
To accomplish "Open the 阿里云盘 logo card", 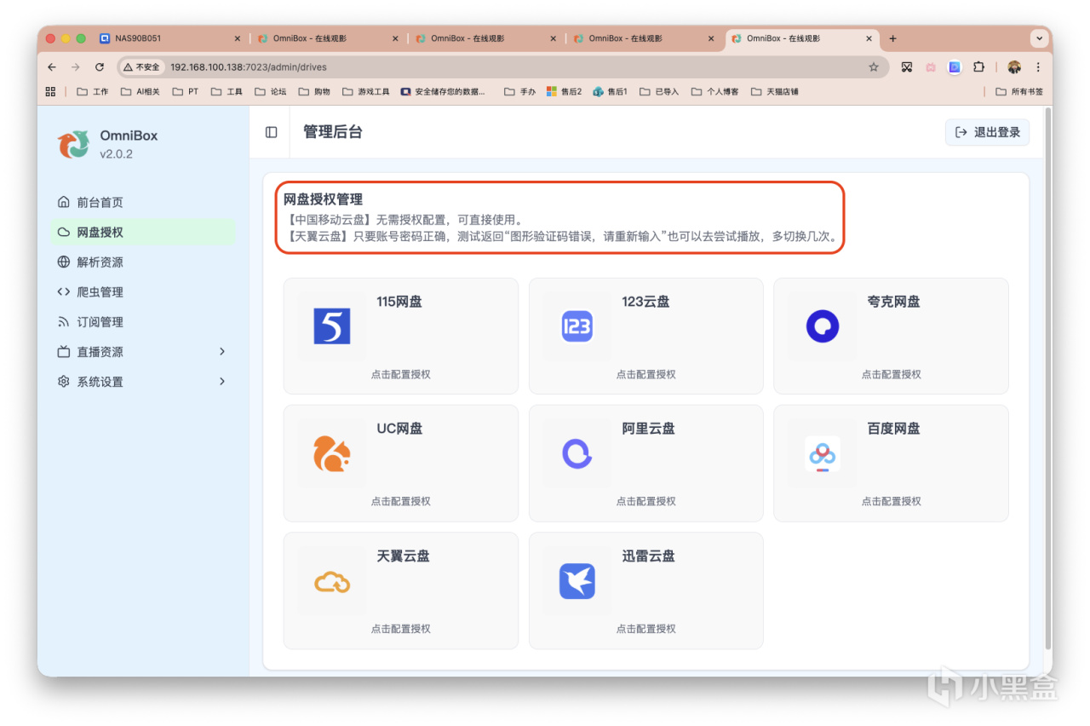I will tap(645, 463).
